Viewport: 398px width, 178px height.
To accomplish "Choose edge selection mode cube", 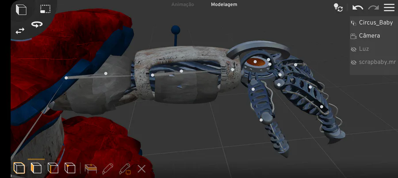I will point(53,168).
